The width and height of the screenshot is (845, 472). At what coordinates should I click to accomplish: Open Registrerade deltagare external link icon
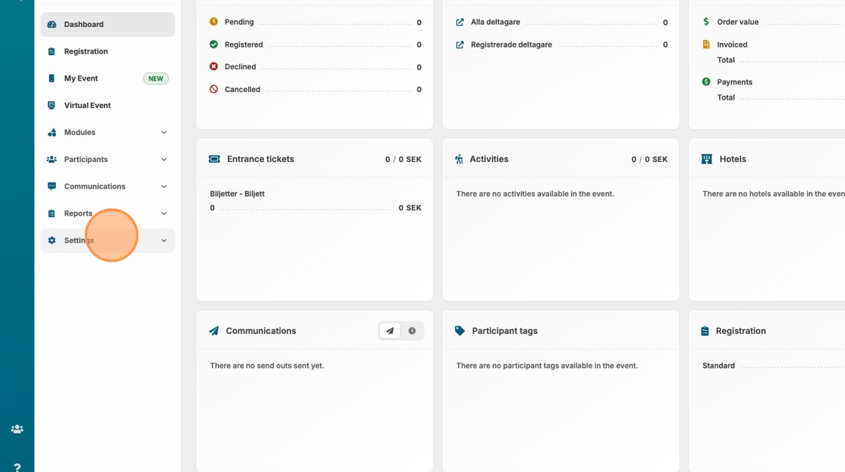[459, 44]
